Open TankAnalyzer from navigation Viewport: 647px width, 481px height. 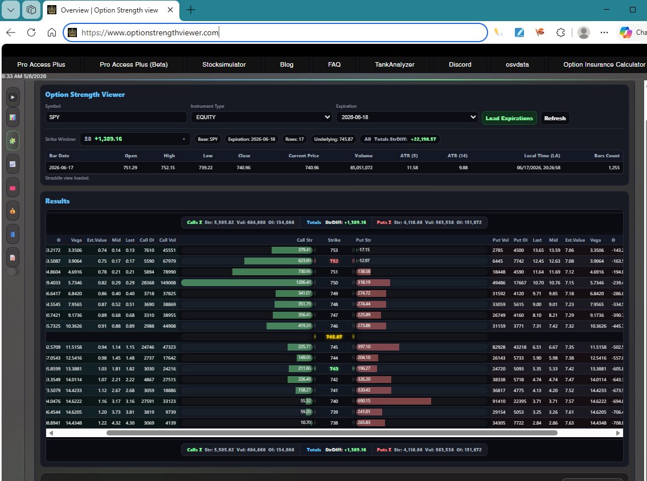(395, 64)
